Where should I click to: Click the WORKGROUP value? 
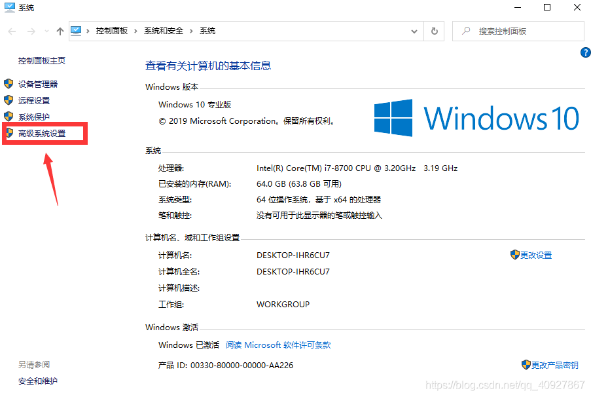(283, 305)
